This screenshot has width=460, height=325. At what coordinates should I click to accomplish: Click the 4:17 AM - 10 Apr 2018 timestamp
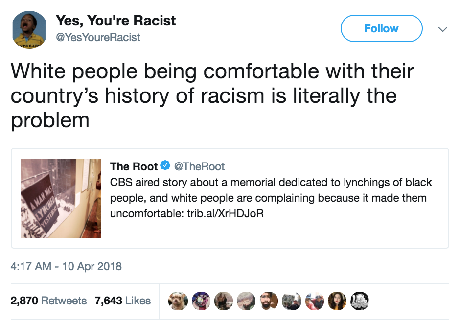pos(66,267)
